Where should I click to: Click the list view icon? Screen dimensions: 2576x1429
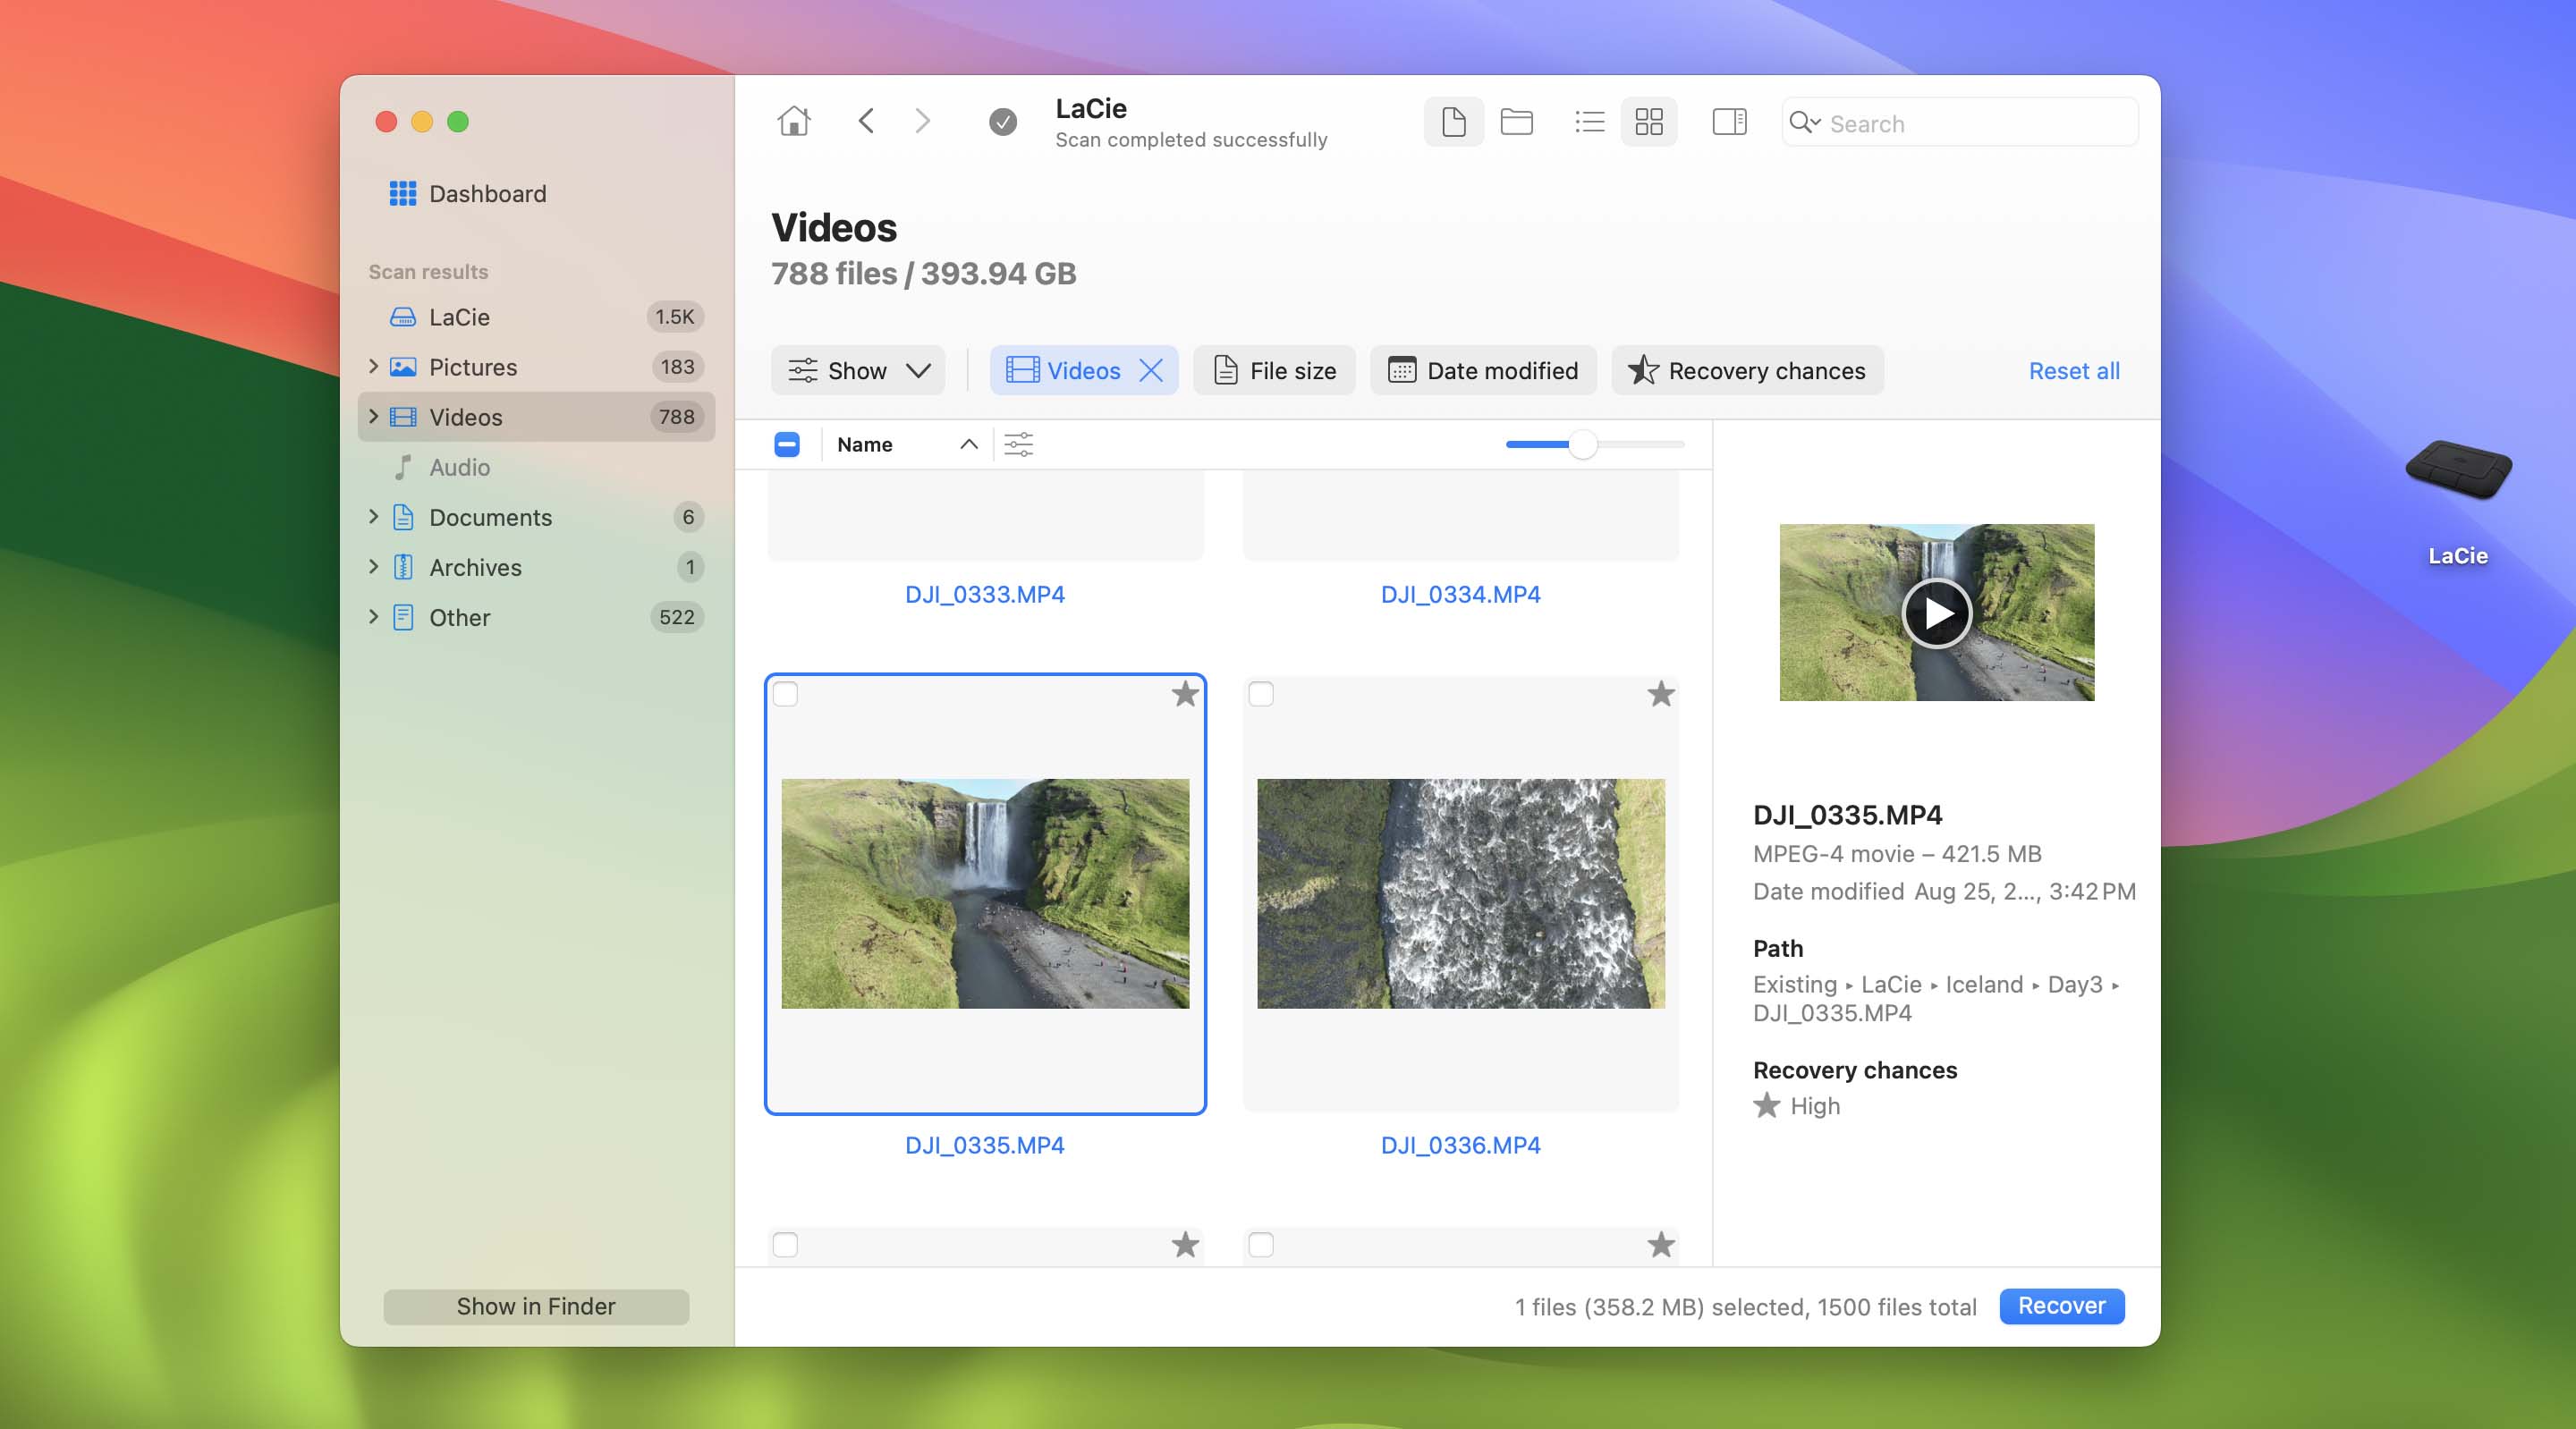click(1587, 122)
